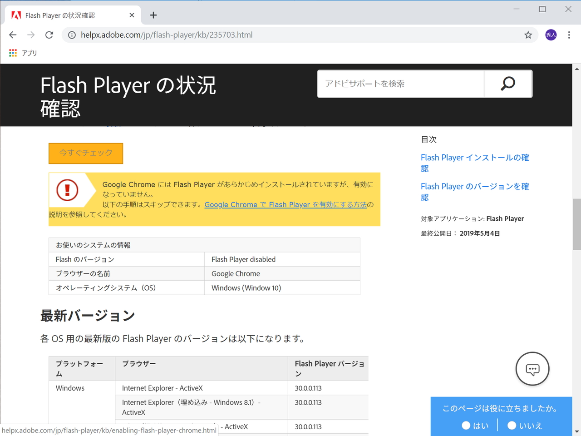Click the site information icon in address bar
581x436 pixels.
pyautogui.click(x=72, y=35)
